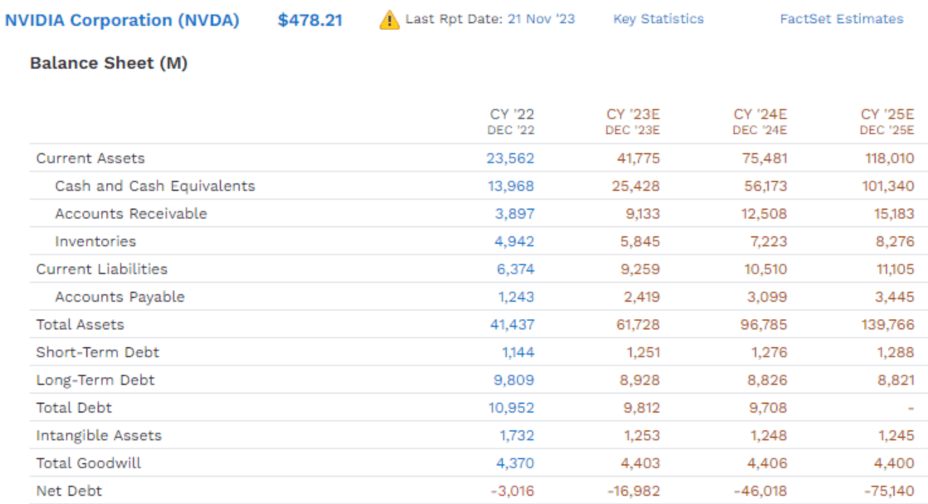Click Current Assets CY '22 value 23,562
This screenshot has height=504, width=928.
pos(510,158)
